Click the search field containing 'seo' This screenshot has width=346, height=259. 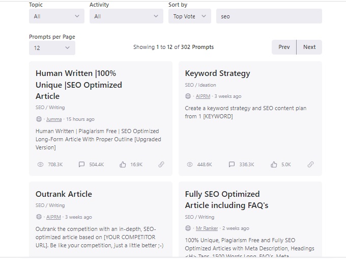click(269, 16)
